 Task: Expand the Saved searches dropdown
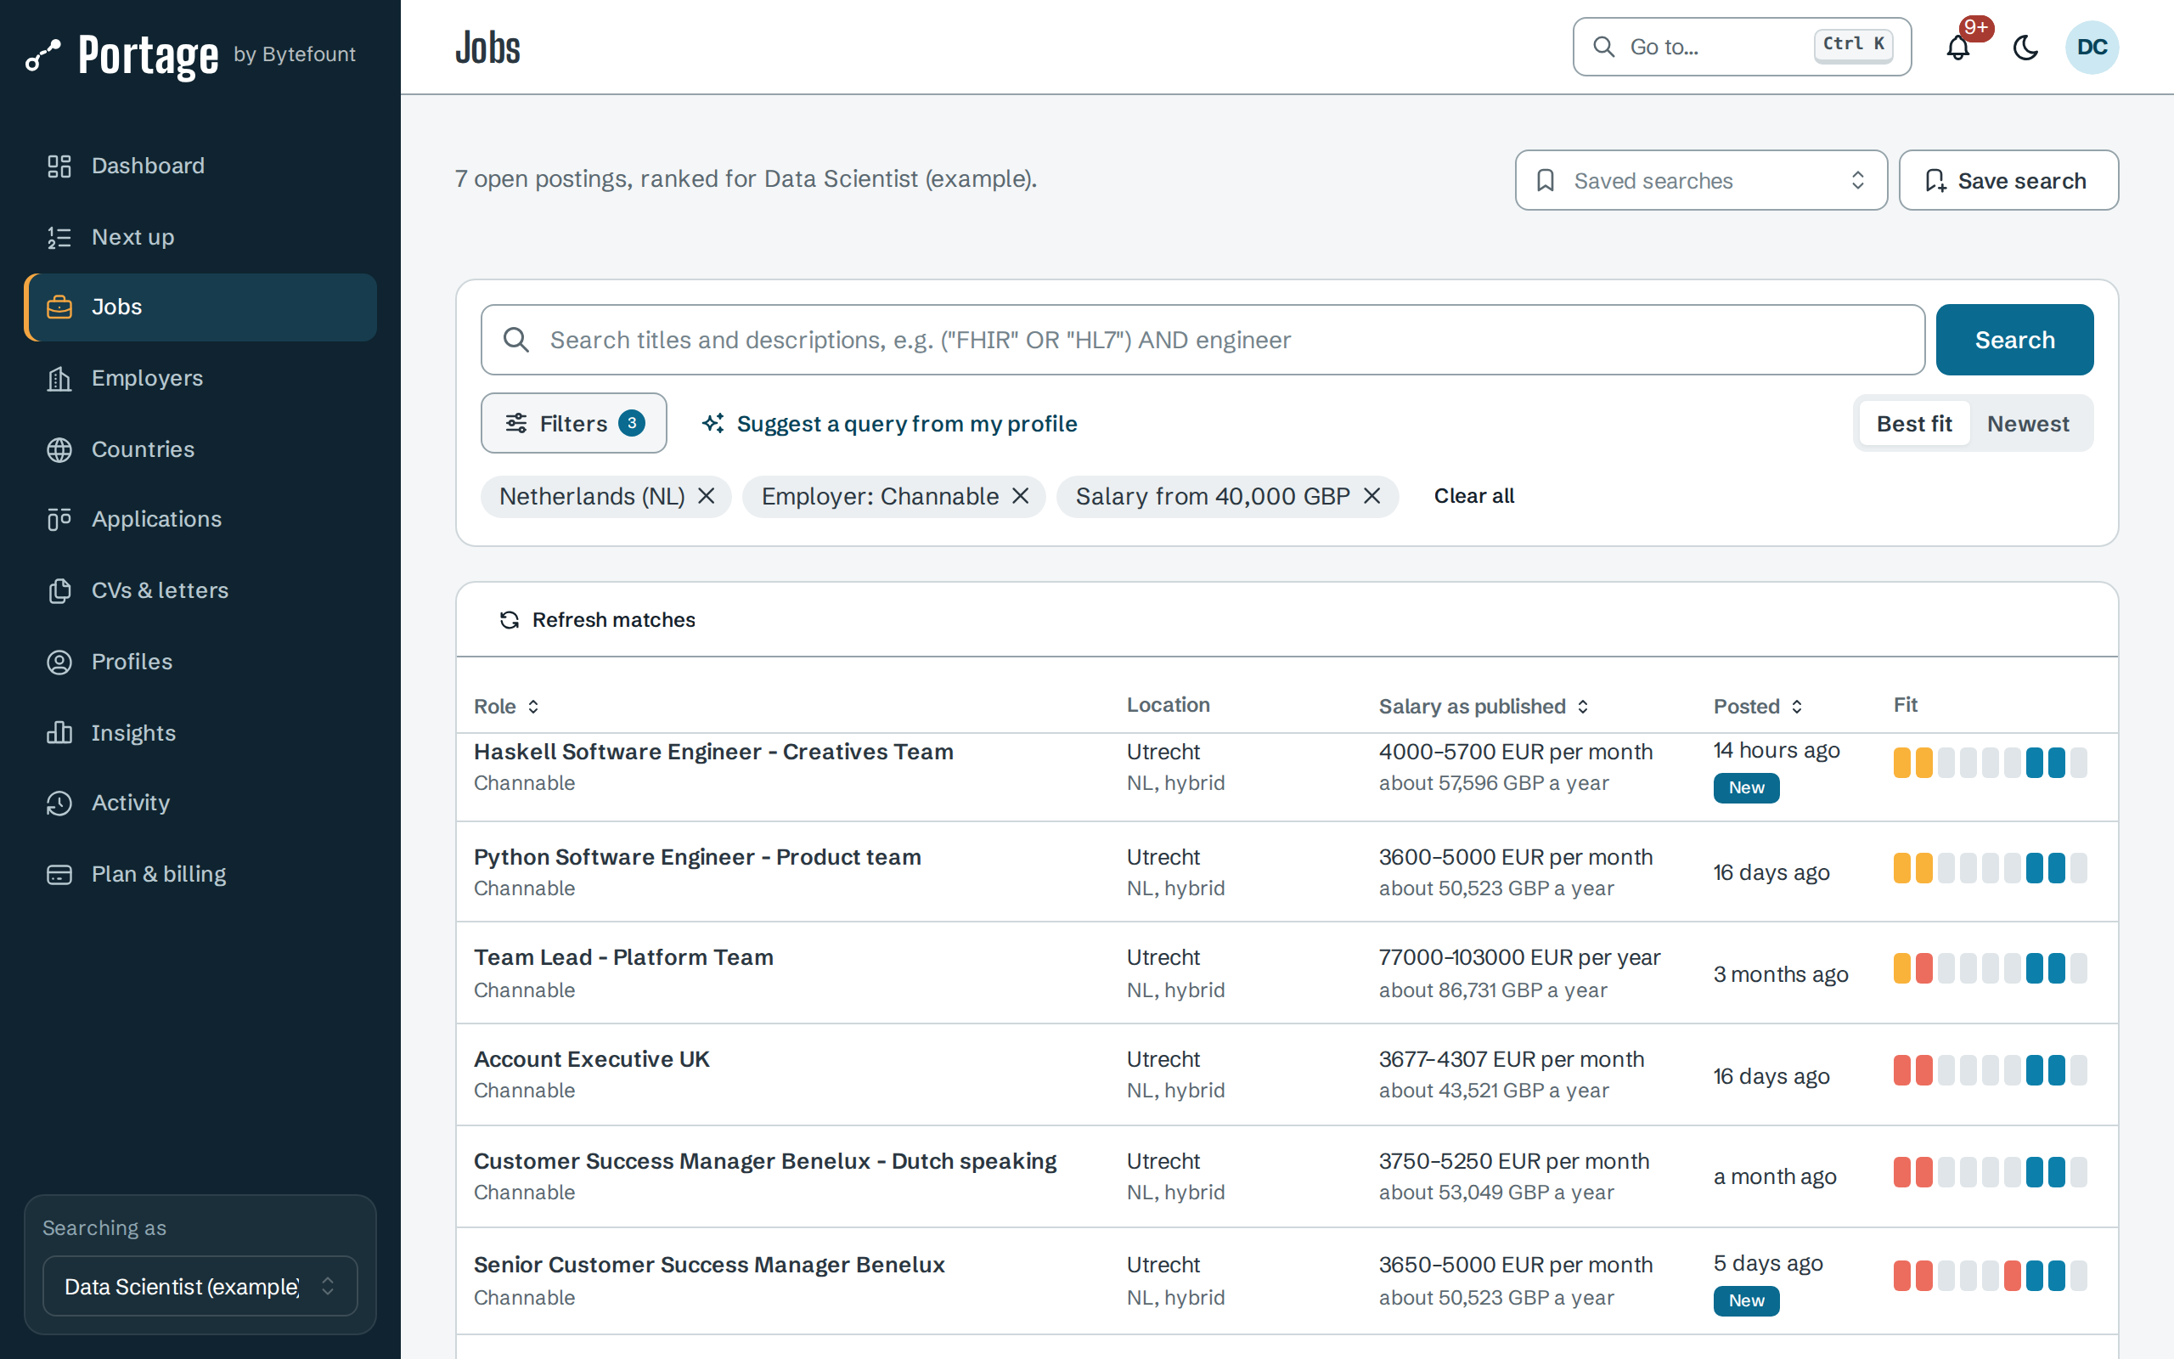click(x=1701, y=181)
